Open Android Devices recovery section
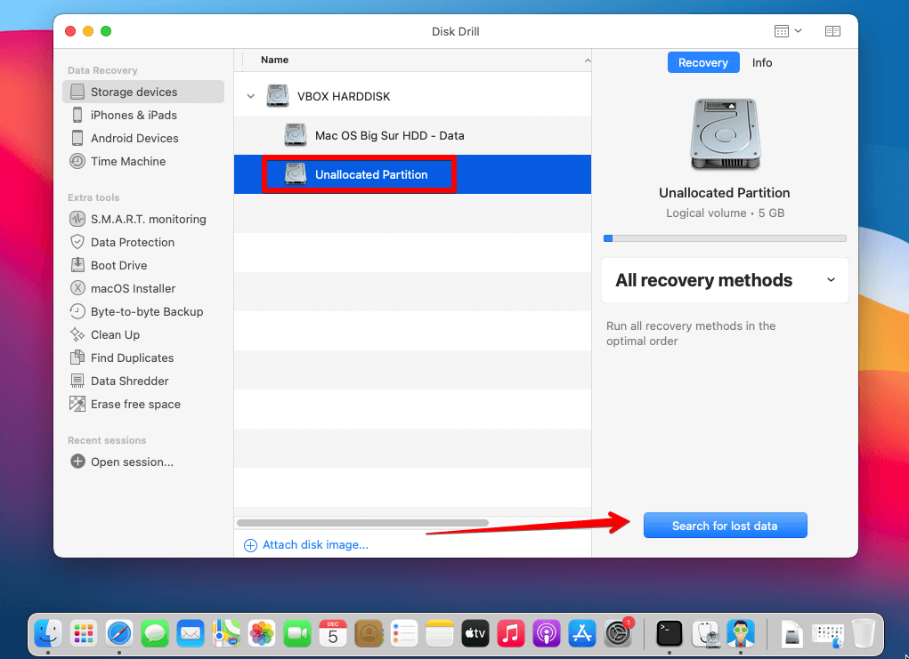This screenshot has width=909, height=659. [x=134, y=138]
